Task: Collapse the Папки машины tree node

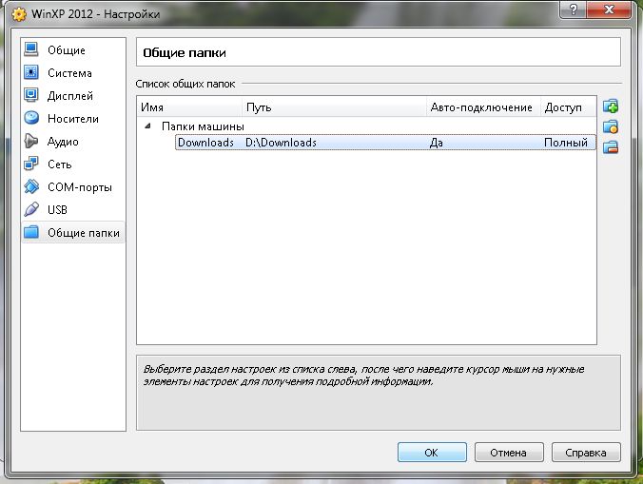Action: (x=146, y=126)
